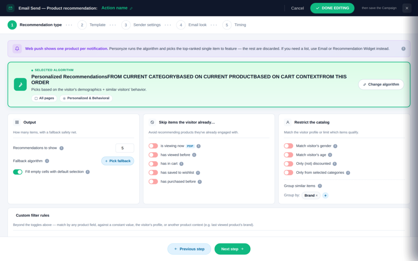Enable Match visitor's age toggle
Screen dimensions: 418x261
(x=289, y=155)
